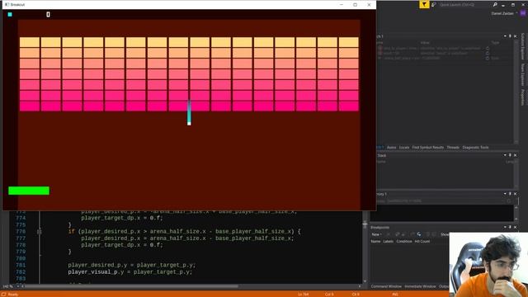Click the INS indicator in the status bar
528x297 pixels.
click(x=395, y=295)
